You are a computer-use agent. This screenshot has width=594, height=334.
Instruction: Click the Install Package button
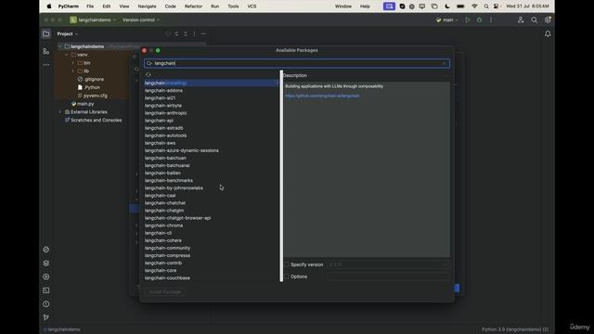point(165,292)
